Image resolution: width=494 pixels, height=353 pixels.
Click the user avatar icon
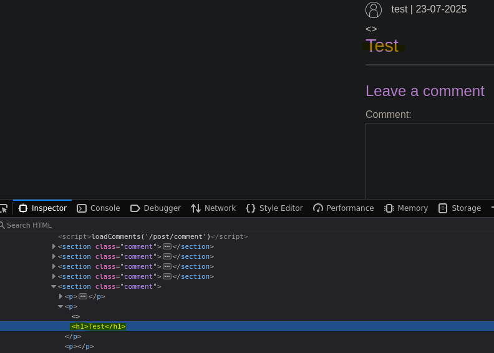pos(374,10)
